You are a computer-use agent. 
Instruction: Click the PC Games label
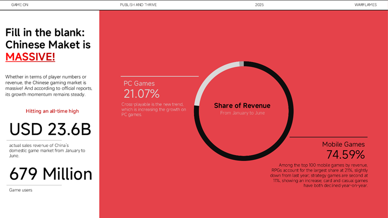pyautogui.click(x=139, y=83)
